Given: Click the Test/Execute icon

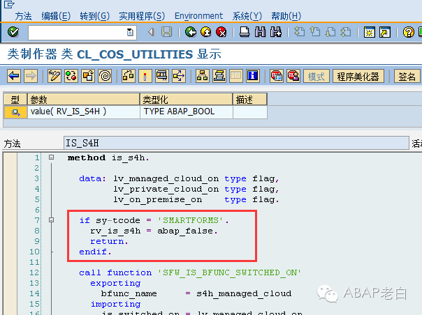Looking at the screenshot, I should [129, 76].
